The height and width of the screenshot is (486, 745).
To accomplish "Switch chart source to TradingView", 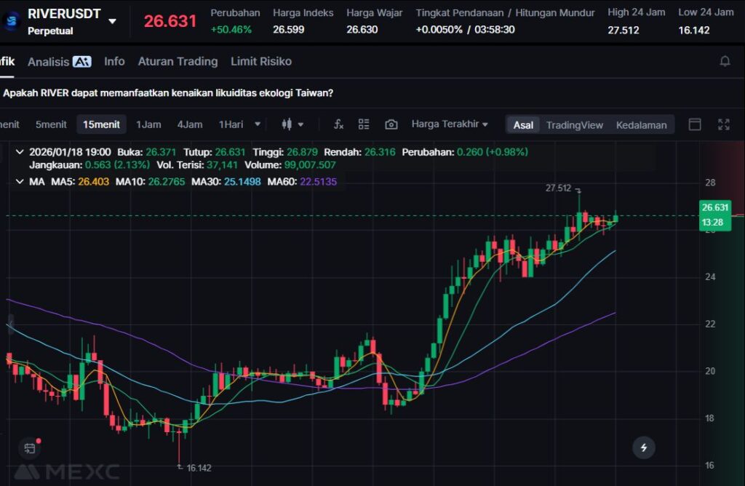I will (574, 124).
